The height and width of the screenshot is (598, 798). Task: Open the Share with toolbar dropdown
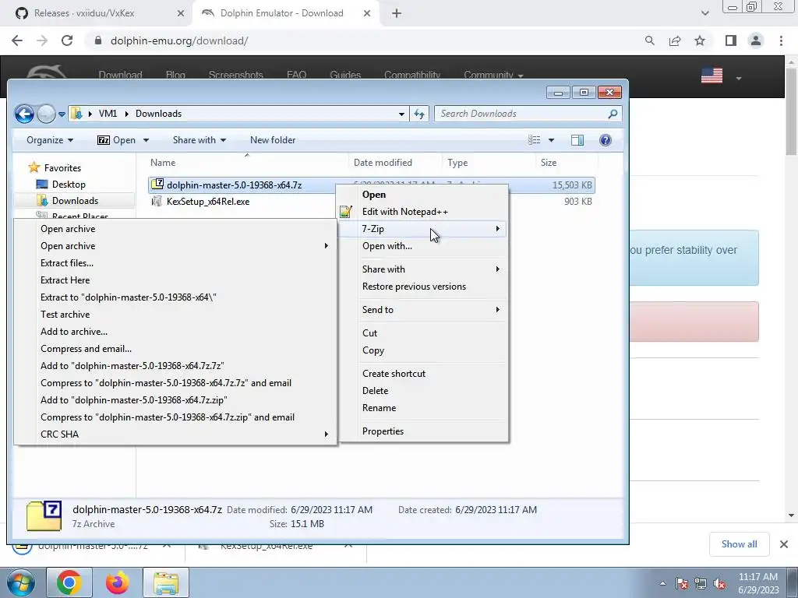pos(199,140)
